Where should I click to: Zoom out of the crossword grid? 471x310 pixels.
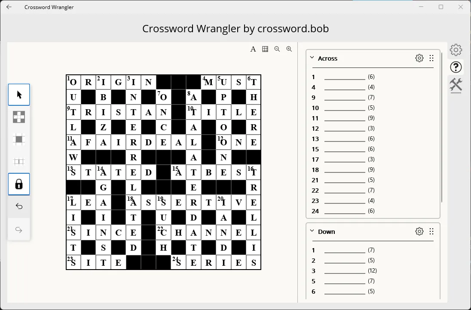[x=277, y=49]
